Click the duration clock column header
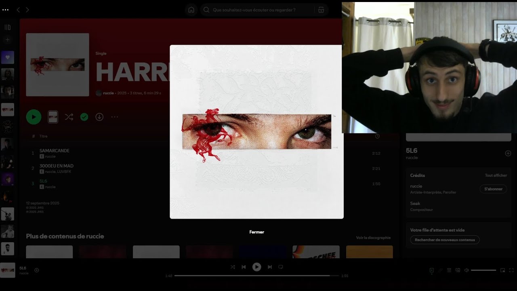517x291 pixels. (x=377, y=136)
